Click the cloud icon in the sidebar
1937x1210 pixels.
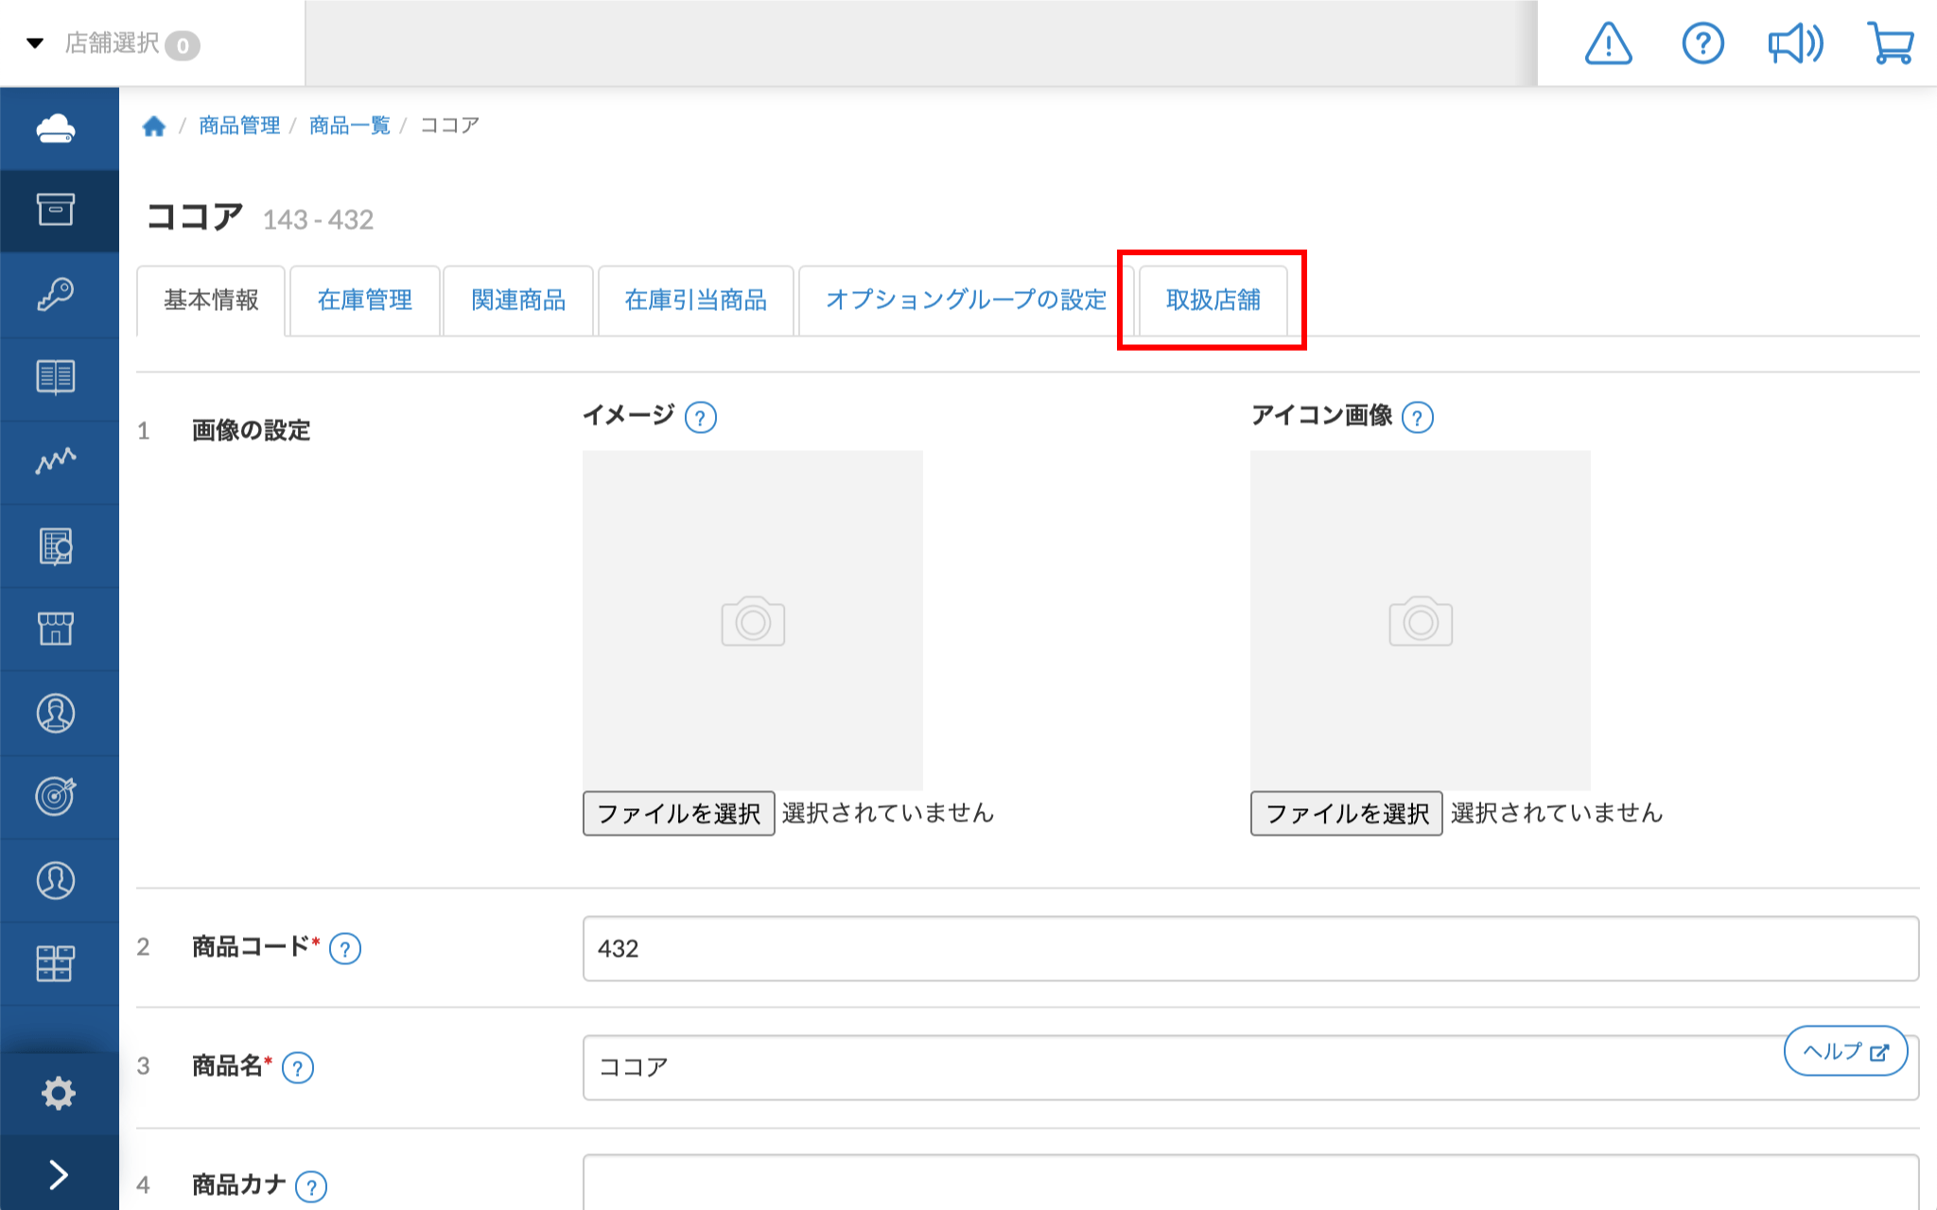click(x=56, y=128)
